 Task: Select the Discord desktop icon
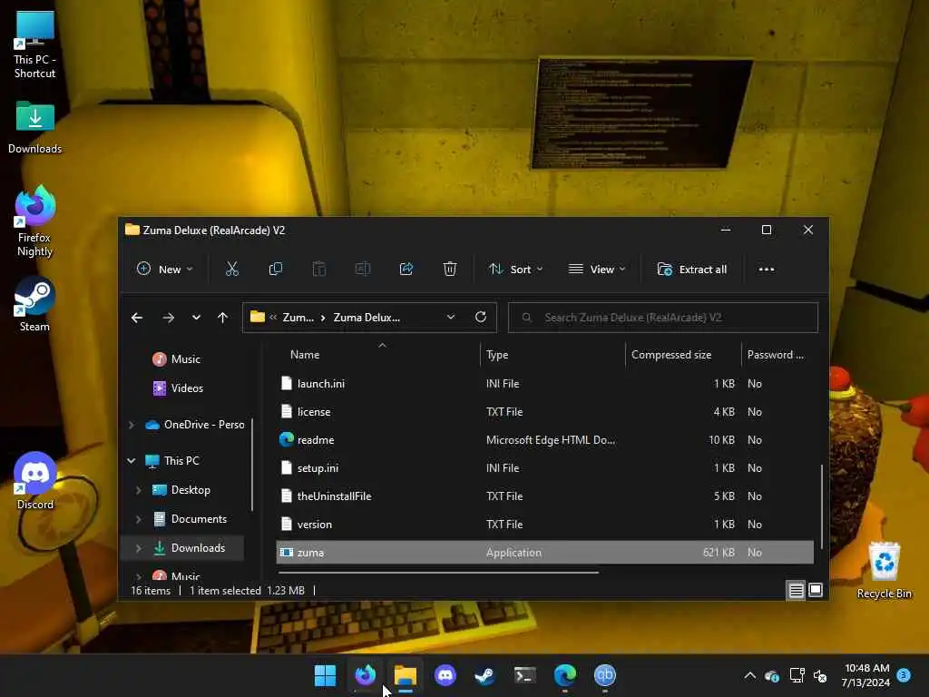35,481
